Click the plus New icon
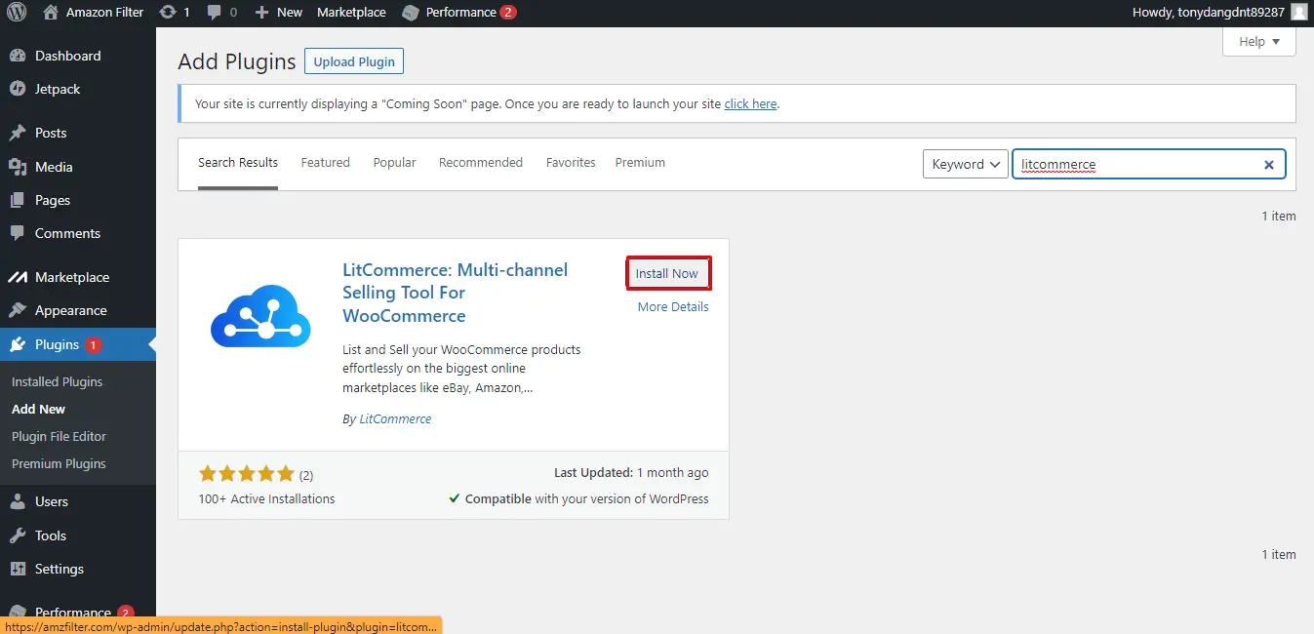Image resolution: width=1314 pixels, height=634 pixels. pos(261,13)
